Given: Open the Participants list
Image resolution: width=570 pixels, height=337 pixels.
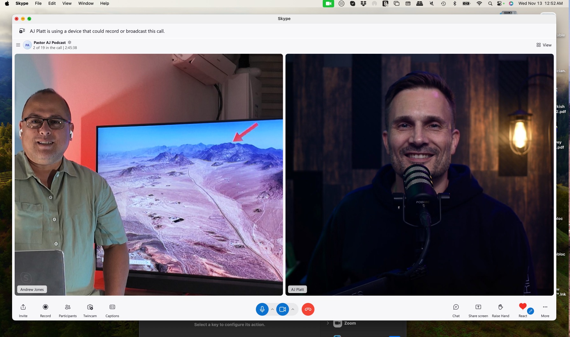Looking at the screenshot, I should tap(68, 307).
